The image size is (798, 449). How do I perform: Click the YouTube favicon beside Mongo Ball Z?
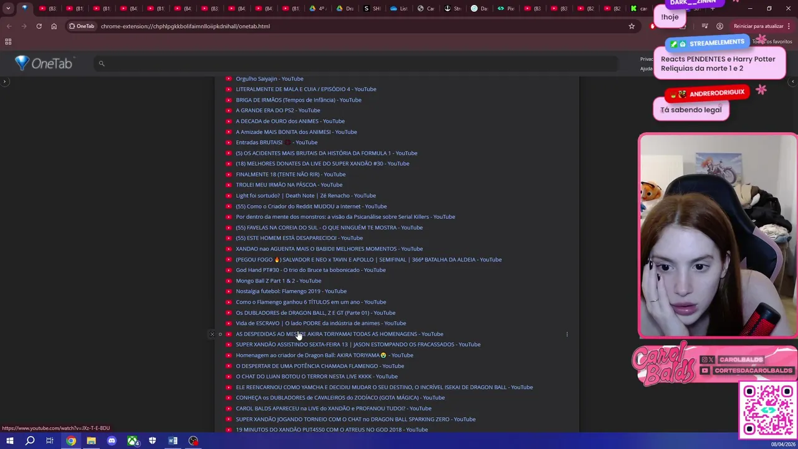click(x=228, y=281)
